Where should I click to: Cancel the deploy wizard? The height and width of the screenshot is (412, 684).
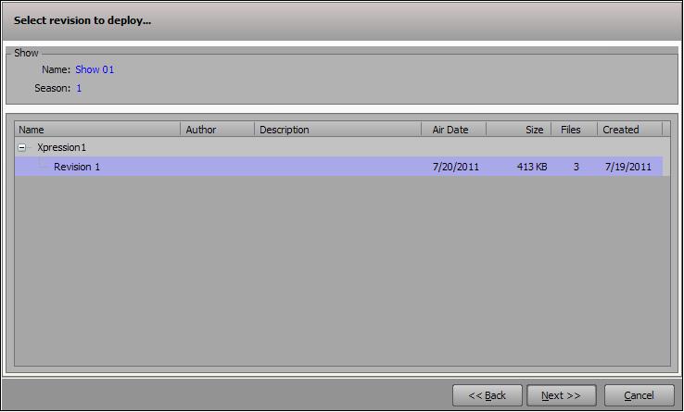640,395
